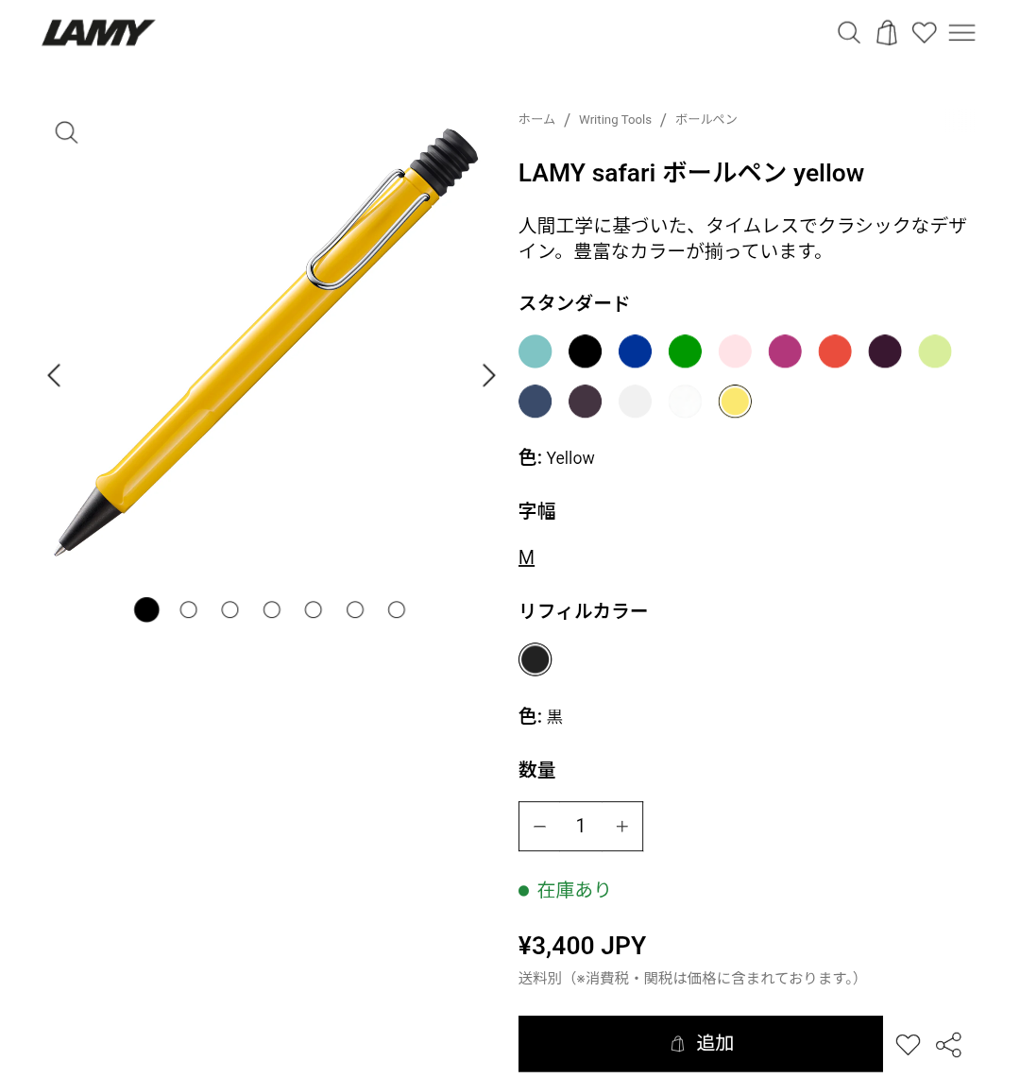
Task: Increase quantity with plus button
Action: click(622, 827)
